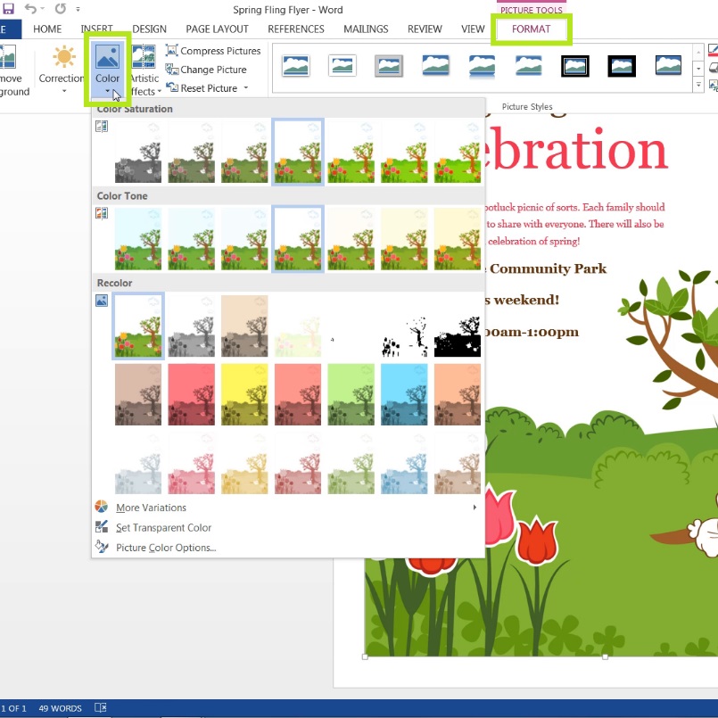The width and height of the screenshot is (718, 718).
Task: Apply the dark blue recolor swatch
Action: point(404,395)
